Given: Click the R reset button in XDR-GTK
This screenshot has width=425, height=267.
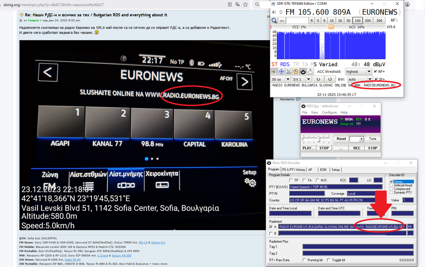Looking at the screenshot, I should pos(312,21).
